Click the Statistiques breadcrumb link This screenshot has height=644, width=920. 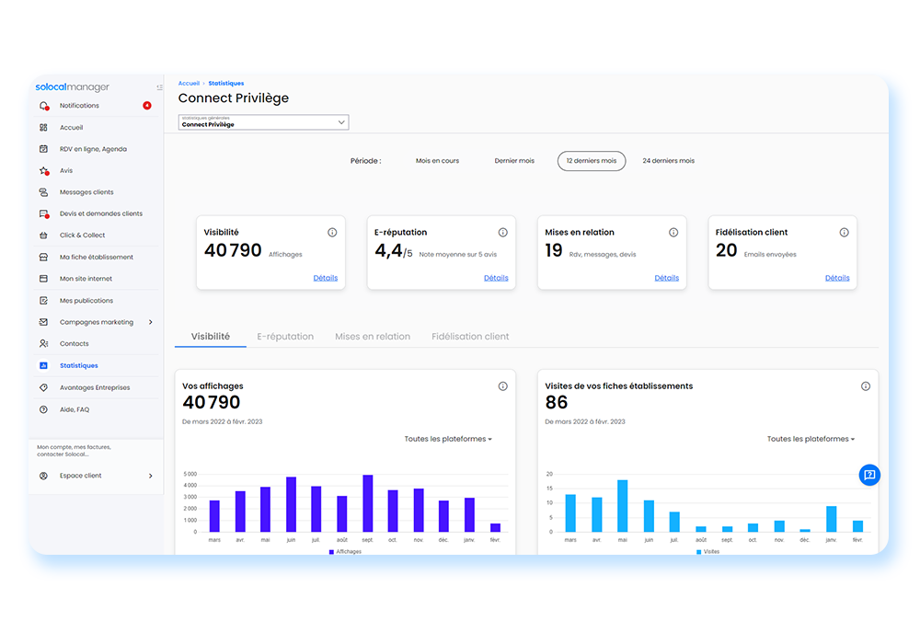tap(226, 84)
